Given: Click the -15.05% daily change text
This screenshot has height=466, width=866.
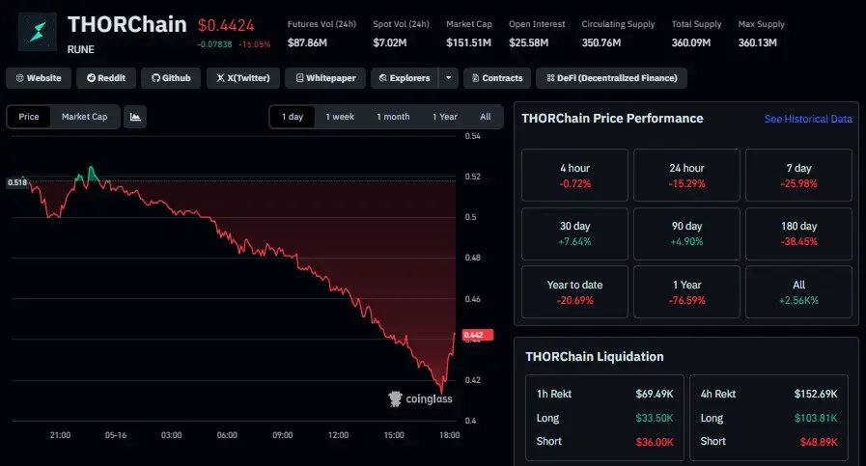Looking at the screenshot, I should pyautogui.click(x=255, y=44).
